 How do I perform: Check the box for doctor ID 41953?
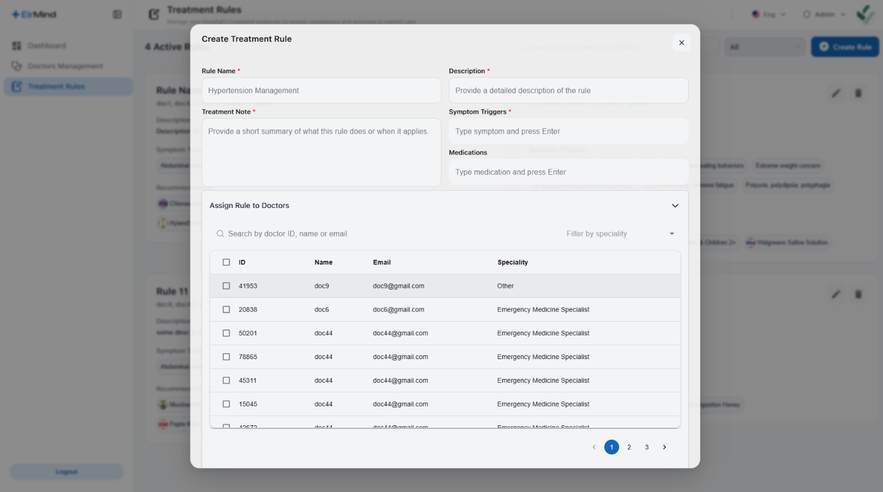[226, 286]
